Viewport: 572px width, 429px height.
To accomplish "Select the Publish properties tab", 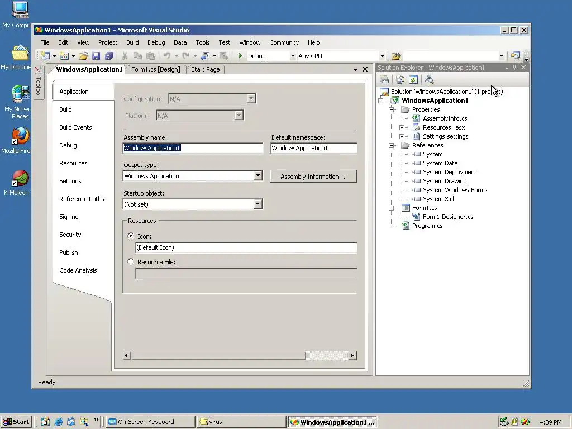I will click(69, 252).
